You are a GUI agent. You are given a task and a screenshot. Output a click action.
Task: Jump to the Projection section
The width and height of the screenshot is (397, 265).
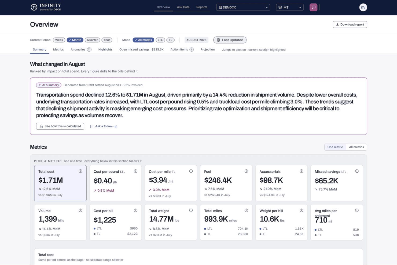click(208, 50)
